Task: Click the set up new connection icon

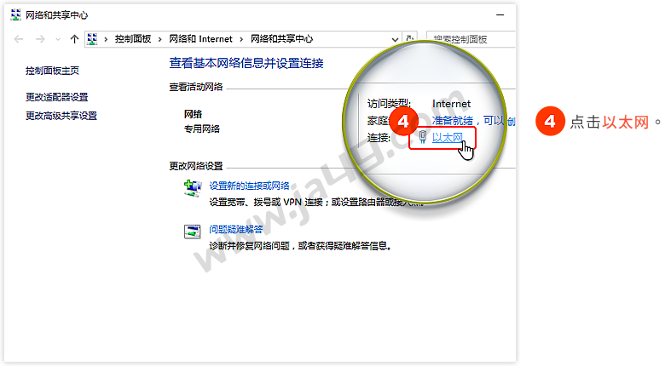Action: pos(194,188)
